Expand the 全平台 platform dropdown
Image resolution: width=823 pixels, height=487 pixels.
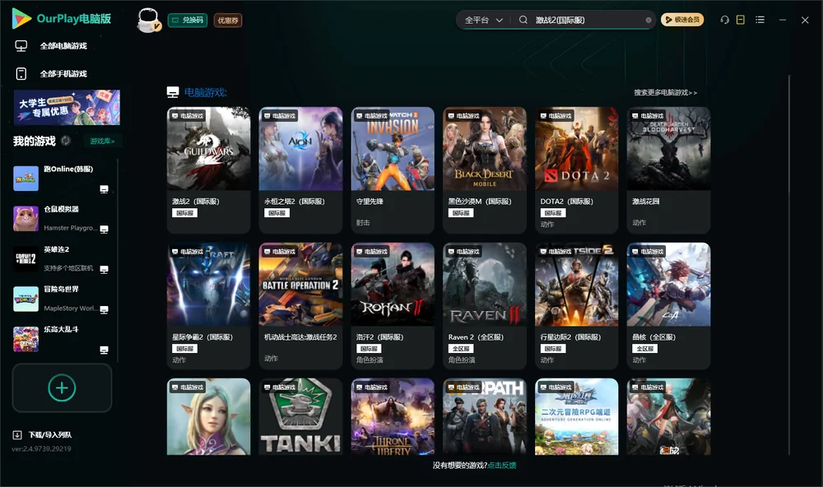(x=483, y=20)
